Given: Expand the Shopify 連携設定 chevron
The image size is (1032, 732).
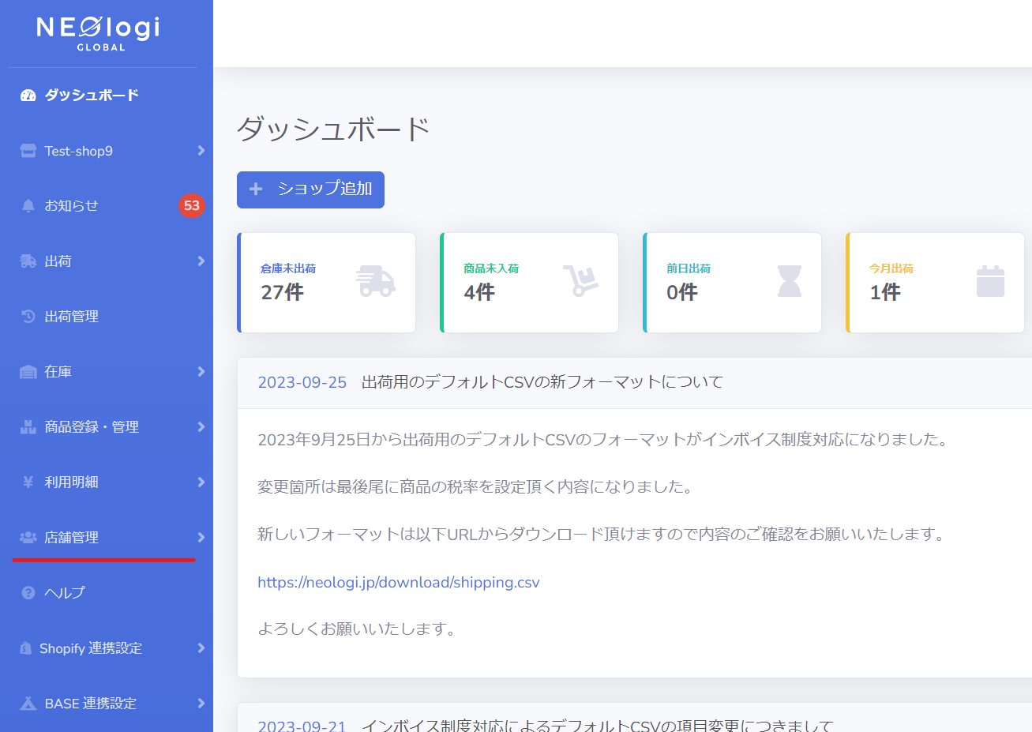Looking at the screenshot, I should point(201,648).
